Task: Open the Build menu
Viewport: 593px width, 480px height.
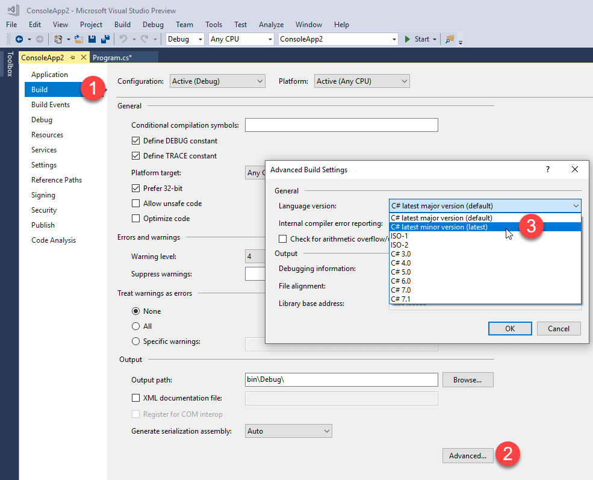Action: coord(123,25)
